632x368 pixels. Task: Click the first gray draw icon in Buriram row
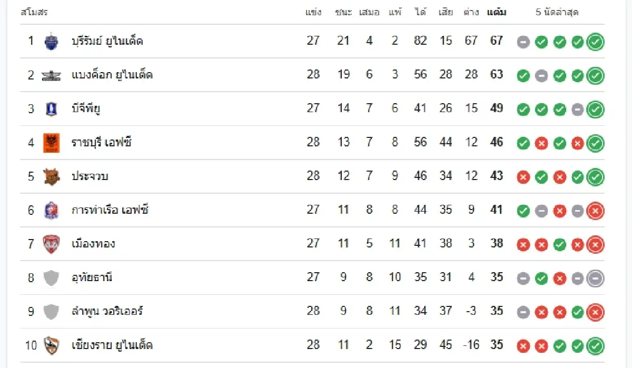[x=523, y=42]
